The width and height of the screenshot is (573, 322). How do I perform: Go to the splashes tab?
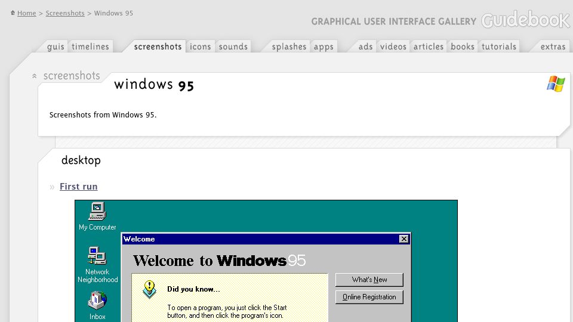point(289,47)
